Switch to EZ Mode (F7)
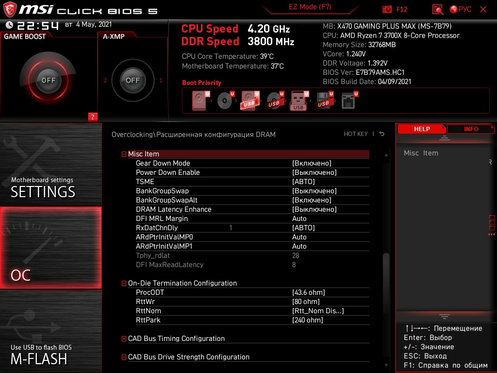 click(x=310, y=7)
